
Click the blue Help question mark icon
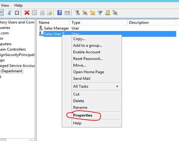pyautogui.click(x=60, y=13)
